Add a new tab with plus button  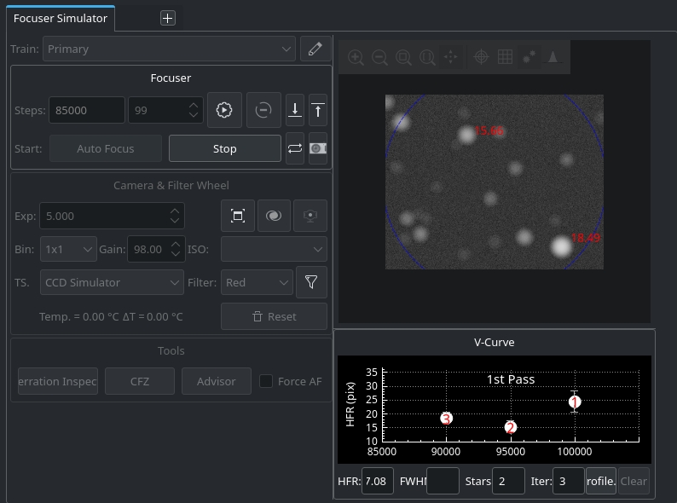click(167, 18)
